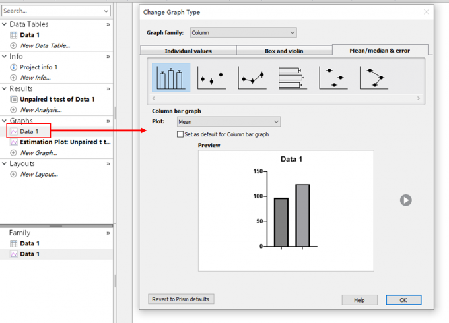Click the plus icon beside New Graph
The height and width of the screenshot is (323, 449).
[x=13, y=153]
